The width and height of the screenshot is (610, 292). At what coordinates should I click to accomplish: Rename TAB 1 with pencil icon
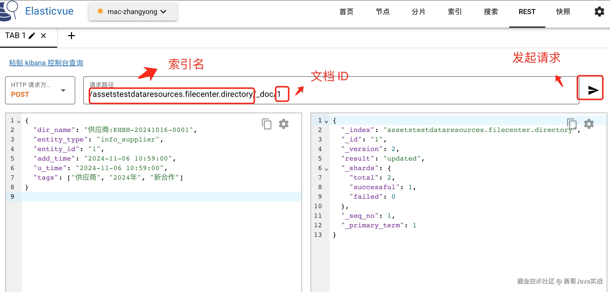(x=32, y=36)
